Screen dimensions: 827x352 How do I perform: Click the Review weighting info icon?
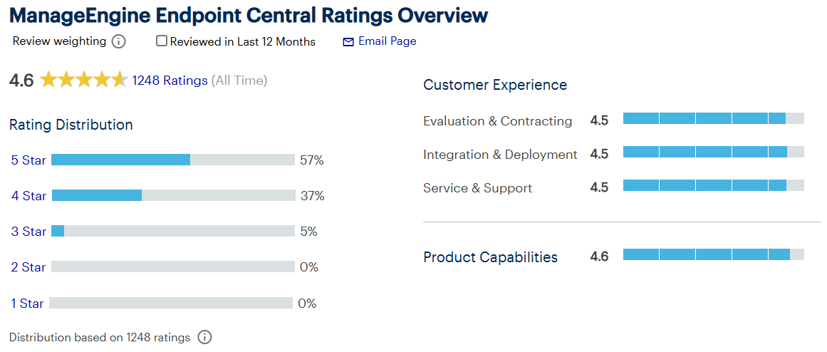(119, 41)
